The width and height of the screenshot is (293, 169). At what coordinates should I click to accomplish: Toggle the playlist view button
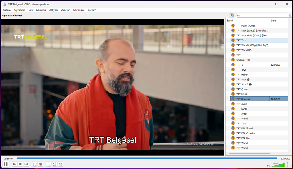tap(49, 164)
